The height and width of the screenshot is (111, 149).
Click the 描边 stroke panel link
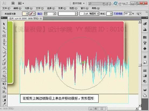click(40, 14)
